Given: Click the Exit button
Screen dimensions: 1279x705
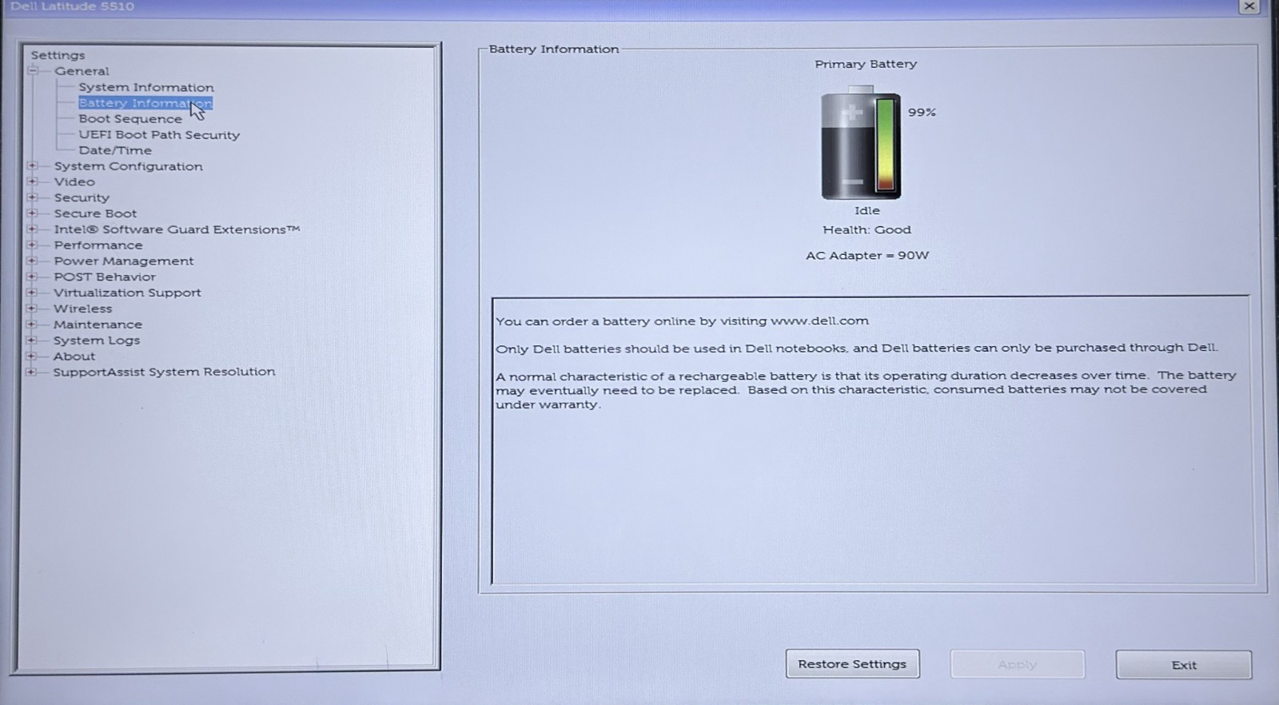Looking at the screenshot, I should coord(1184,665).
